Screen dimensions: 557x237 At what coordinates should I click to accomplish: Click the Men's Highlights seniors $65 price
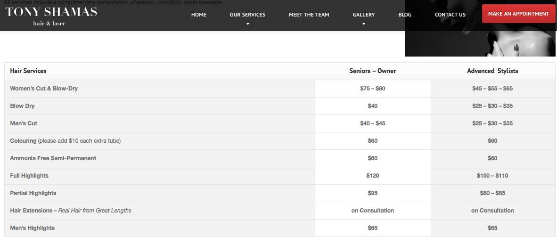pos(373,228)
